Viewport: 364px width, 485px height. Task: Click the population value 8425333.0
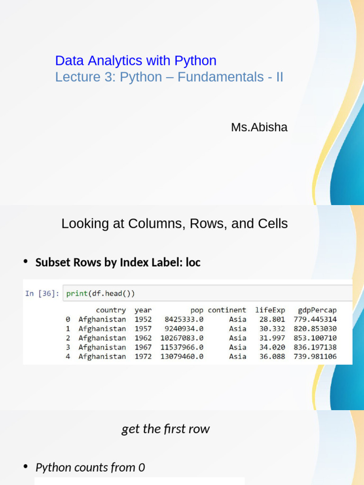[x=184, y=320]
